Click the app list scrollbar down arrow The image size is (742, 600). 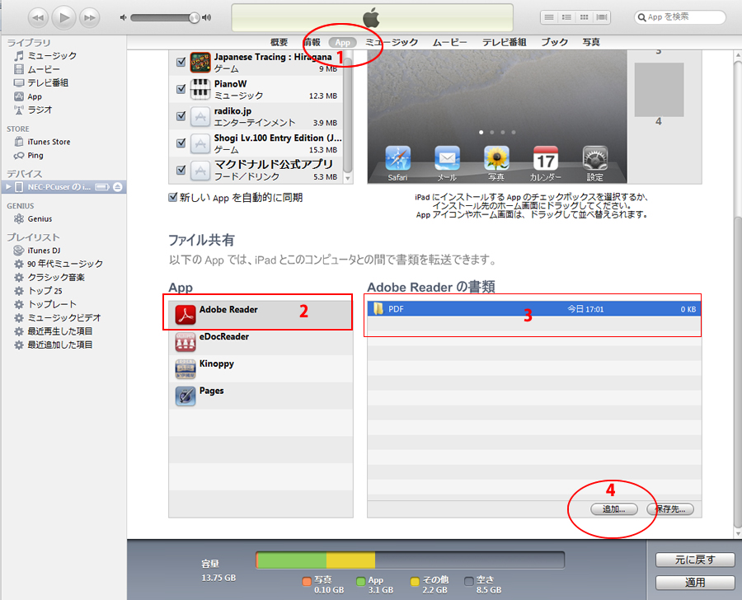[x=348, y=178]
